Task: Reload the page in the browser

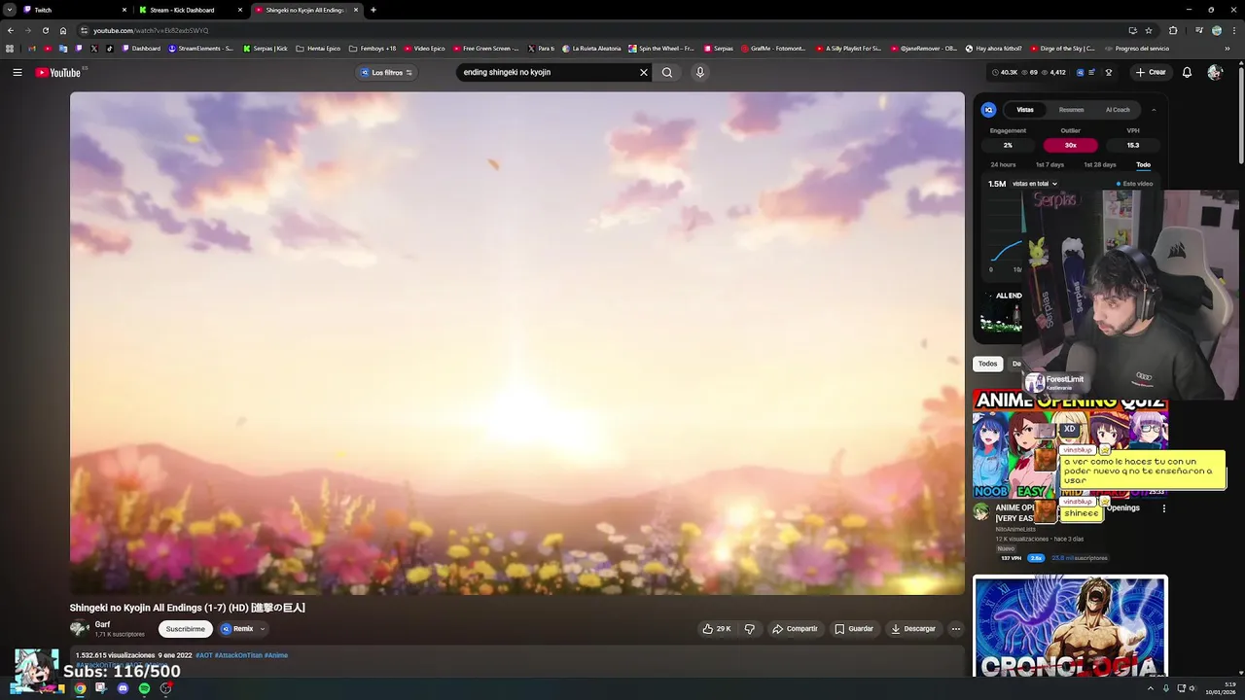Action: (x=45, y=30)
